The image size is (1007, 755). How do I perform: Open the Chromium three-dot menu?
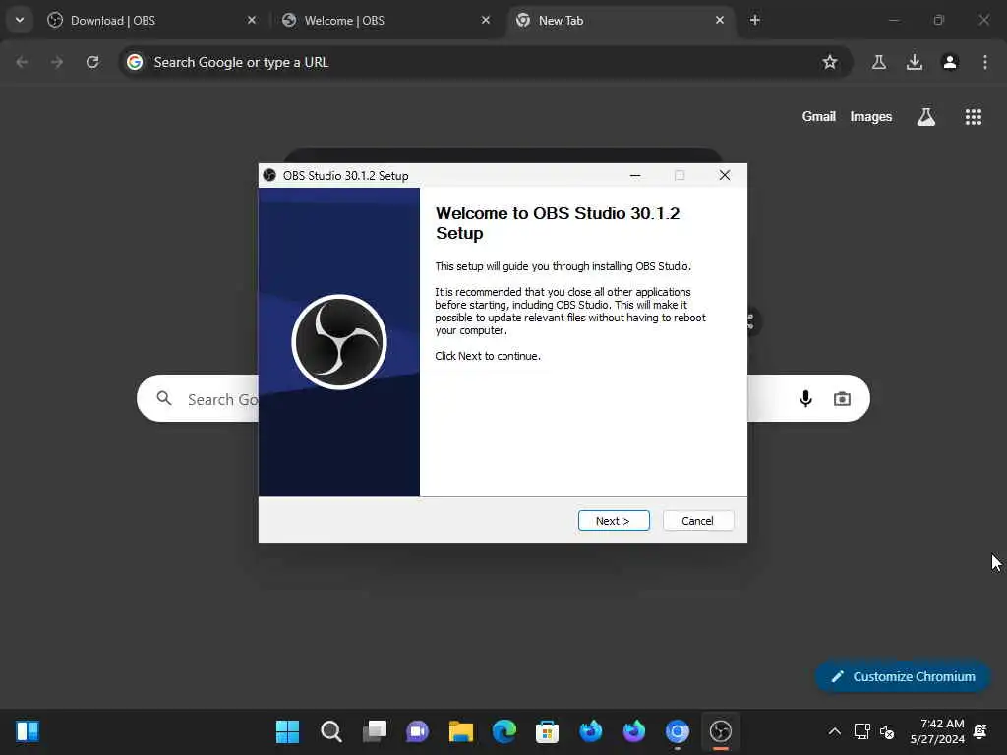coord(985,62)
